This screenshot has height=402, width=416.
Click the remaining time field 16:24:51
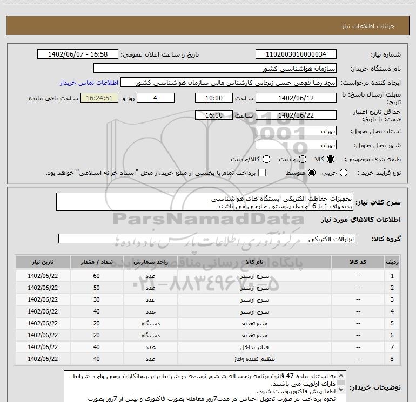click(x=99, y=98)
